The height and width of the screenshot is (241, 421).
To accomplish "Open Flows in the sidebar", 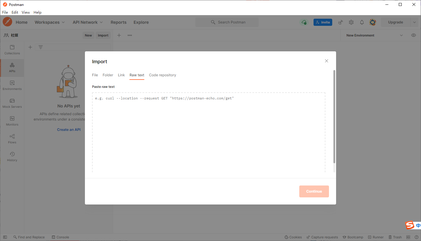I will 12,139.
